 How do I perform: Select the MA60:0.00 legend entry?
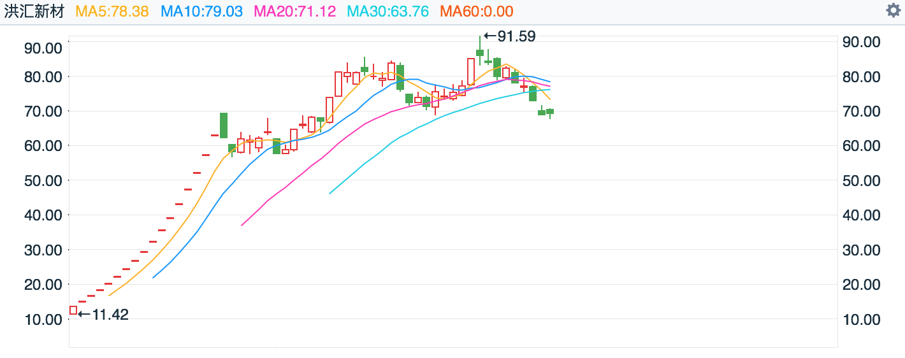point(477,11)
